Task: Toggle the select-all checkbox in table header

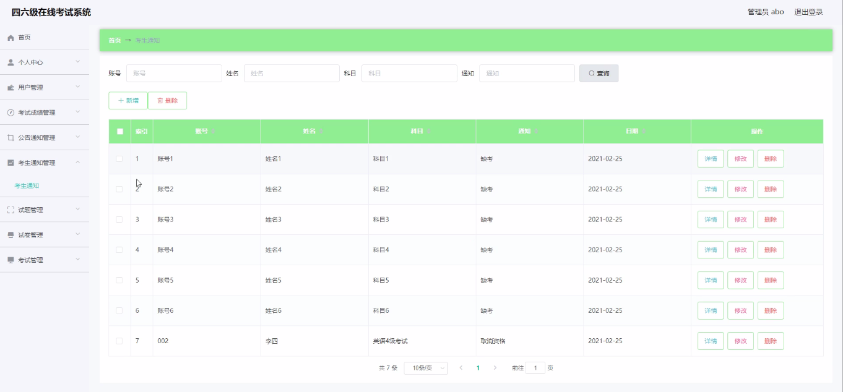Action: pos(120,132)
